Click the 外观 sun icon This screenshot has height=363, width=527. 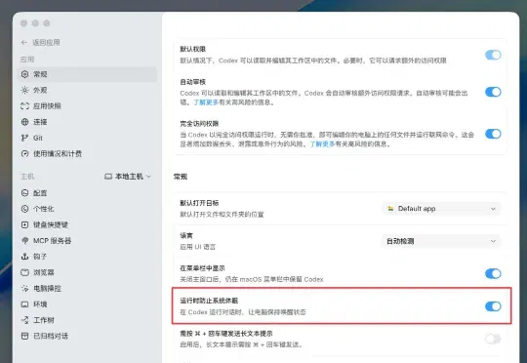24,90
